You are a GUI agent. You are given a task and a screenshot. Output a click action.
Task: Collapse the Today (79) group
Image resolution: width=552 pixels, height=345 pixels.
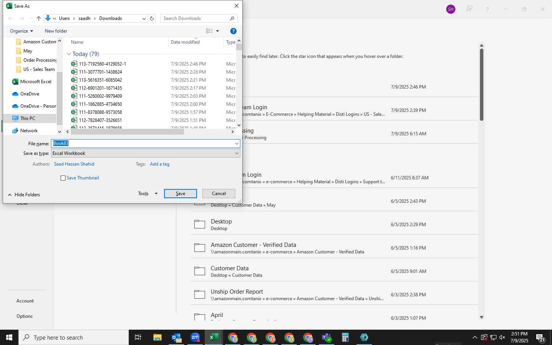(69, 54)
